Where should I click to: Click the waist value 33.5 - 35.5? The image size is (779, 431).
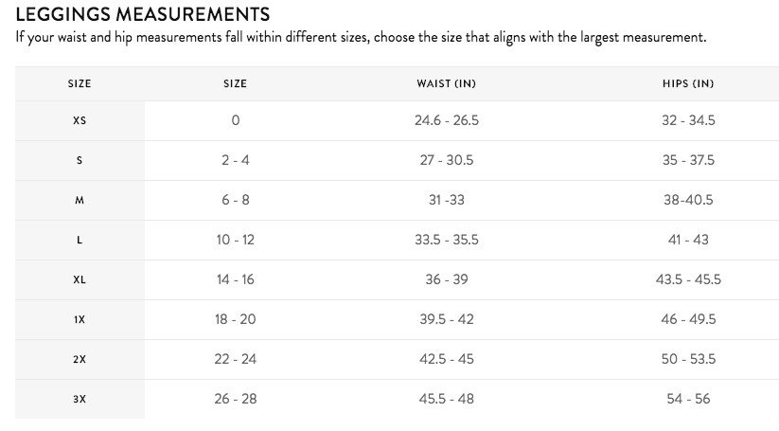[x=447, y=240]
